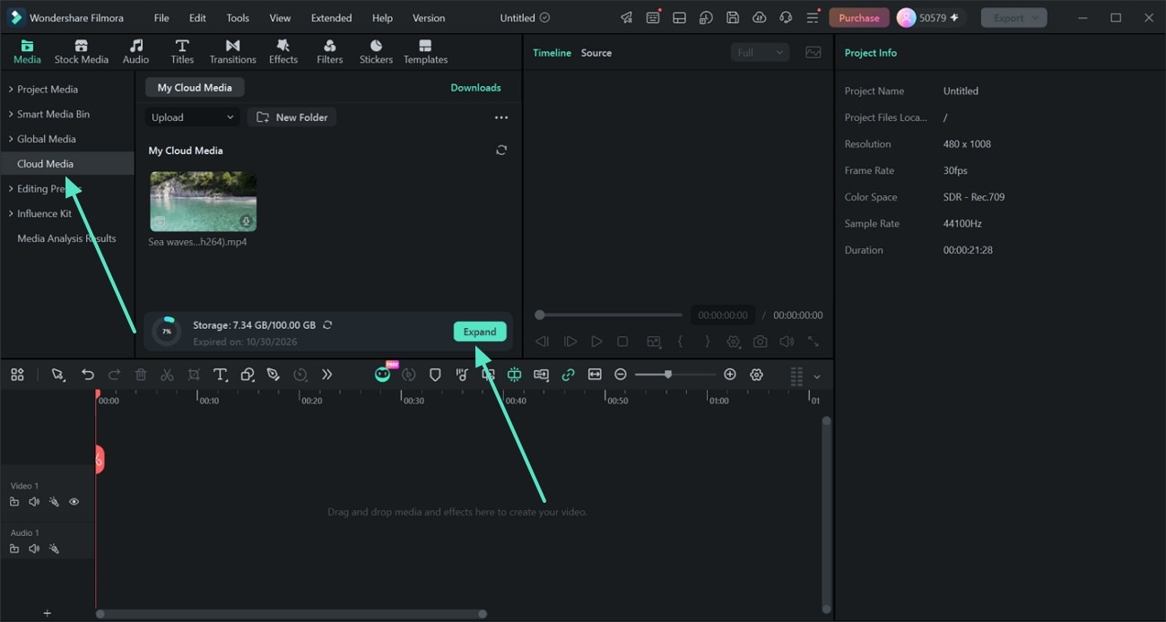The width and height of the screenshot is (1166, 622).
Task: Click the preview playback progress slider
Action: 609,315
